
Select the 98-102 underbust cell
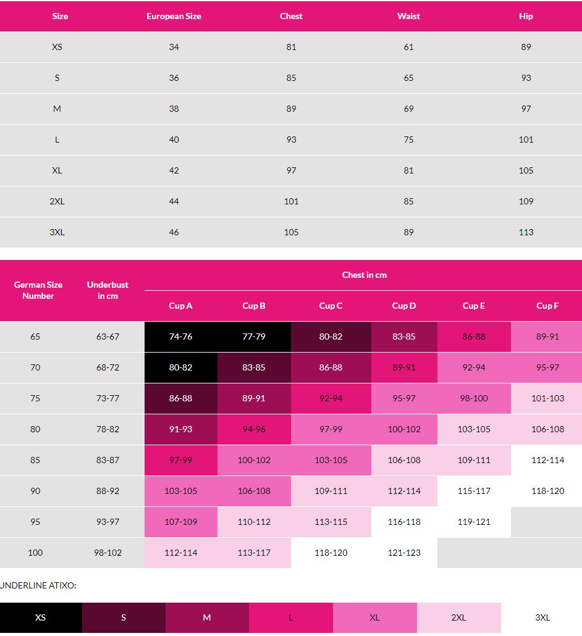pos(108,553)
